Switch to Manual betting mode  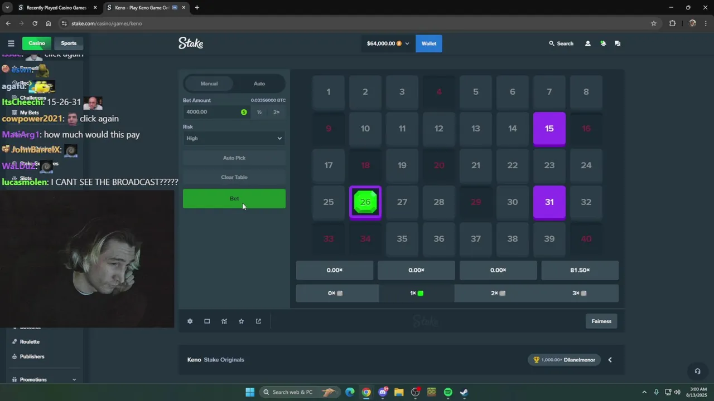[209, 84]
